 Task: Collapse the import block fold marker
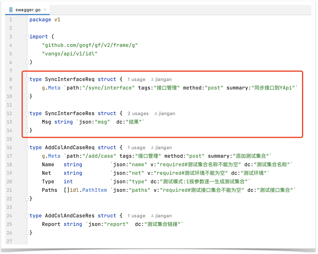coord(27,37)
